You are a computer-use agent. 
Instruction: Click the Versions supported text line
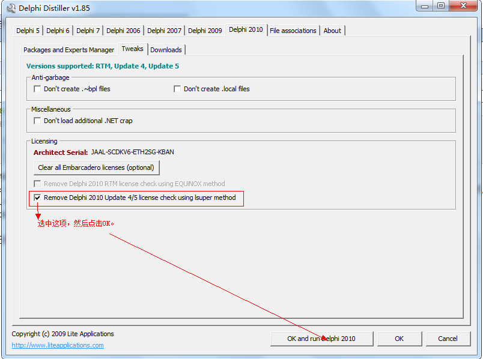point(103,66)
